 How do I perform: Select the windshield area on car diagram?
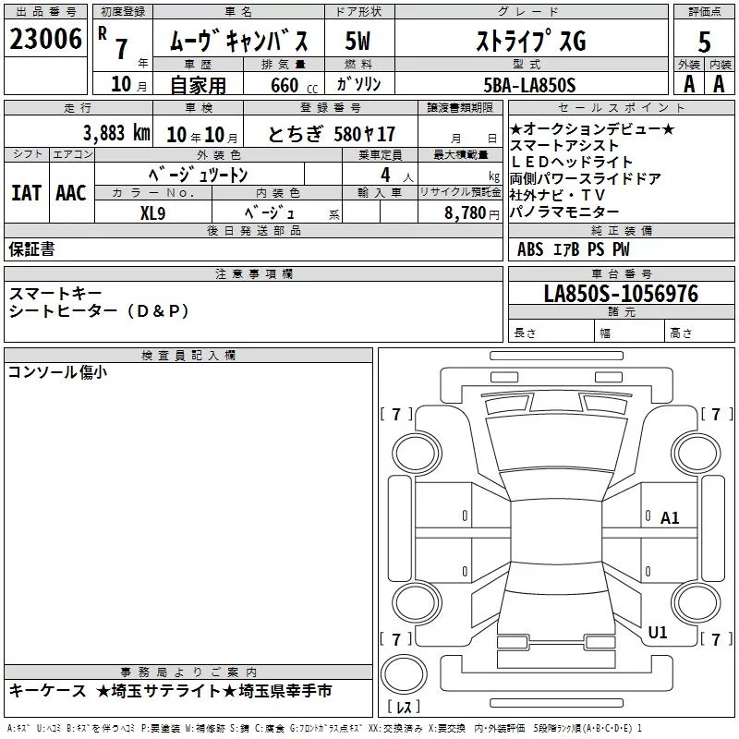pos(556,443)
